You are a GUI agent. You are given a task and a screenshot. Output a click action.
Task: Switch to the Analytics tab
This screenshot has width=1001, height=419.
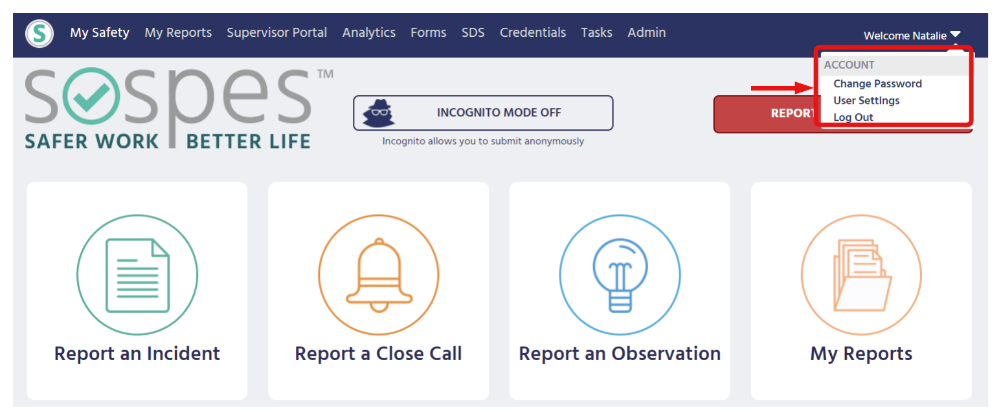tap(369, 32)
